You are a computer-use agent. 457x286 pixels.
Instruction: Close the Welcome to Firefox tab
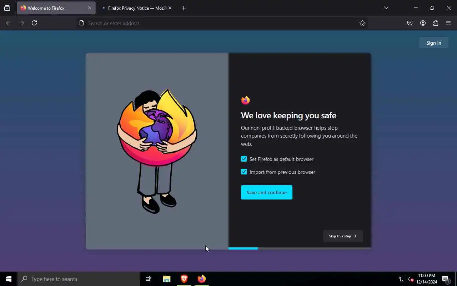tap(89, 8)
